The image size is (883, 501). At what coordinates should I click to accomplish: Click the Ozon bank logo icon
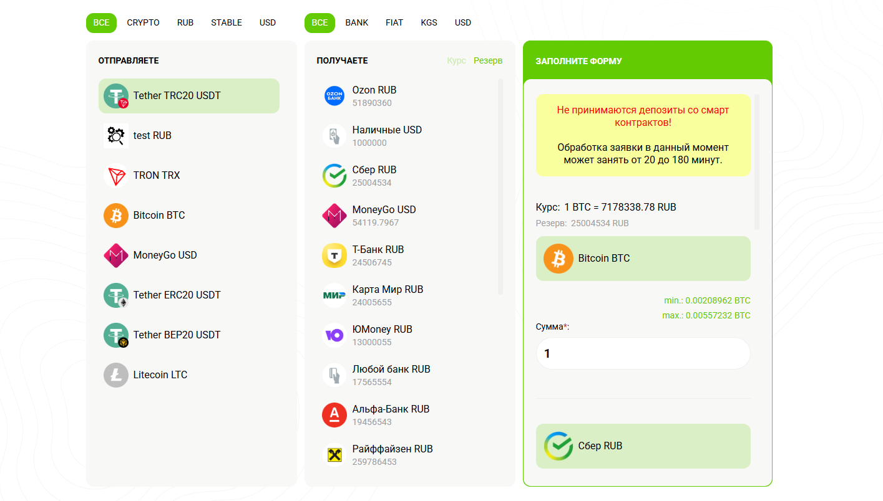(334, 96)
